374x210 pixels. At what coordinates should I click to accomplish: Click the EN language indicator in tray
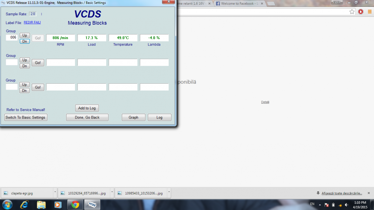(312, 204)
